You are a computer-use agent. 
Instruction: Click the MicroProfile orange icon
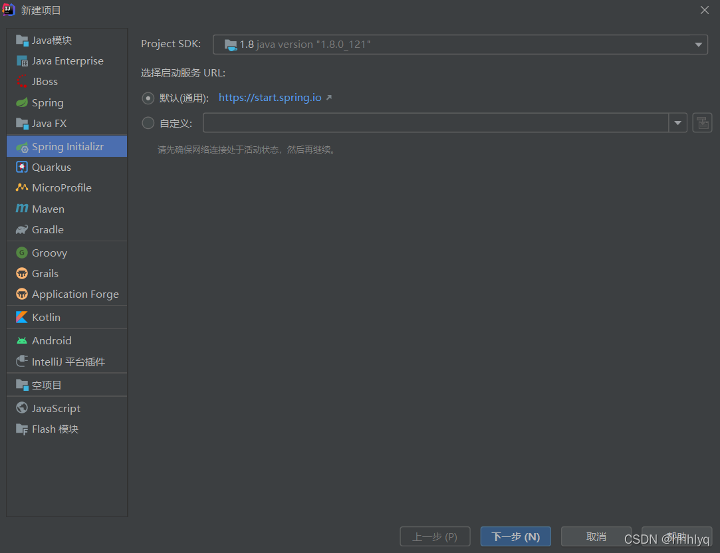coord(21,187)
